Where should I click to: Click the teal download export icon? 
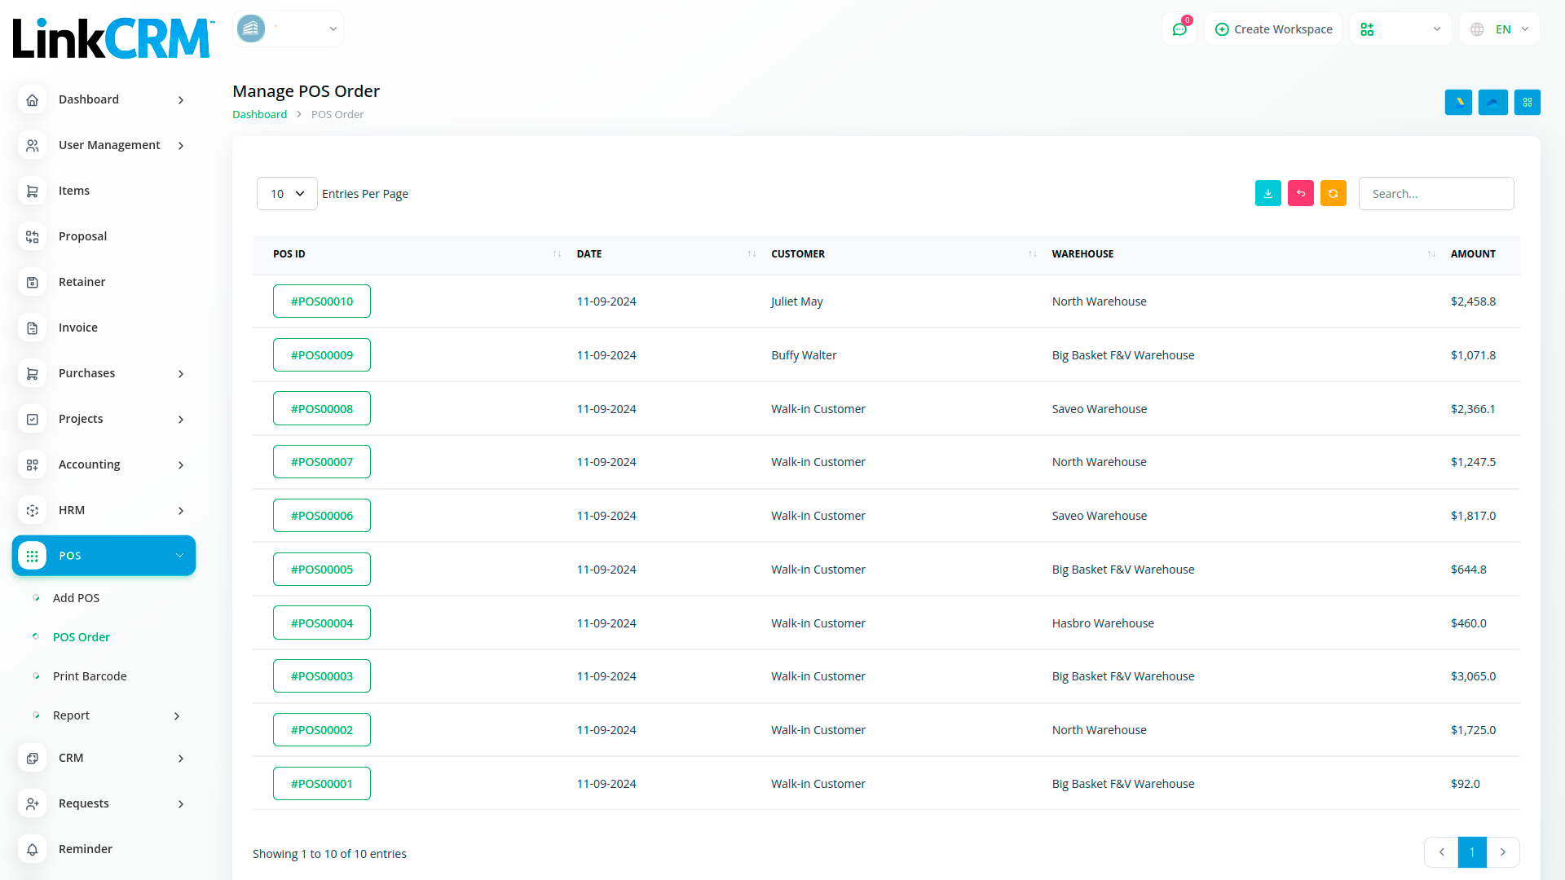pyautogui.click(x=1267, y=193)
